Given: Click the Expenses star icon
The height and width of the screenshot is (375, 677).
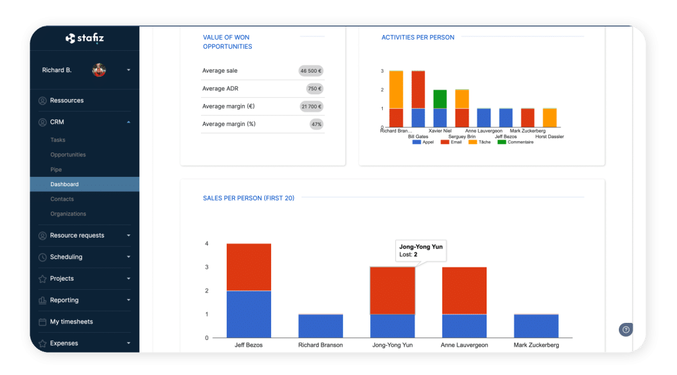Looking at the screenshot, I should pyautogui.click(x=42, y=343).
